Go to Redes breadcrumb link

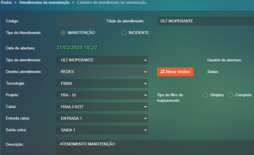(6, 3)
